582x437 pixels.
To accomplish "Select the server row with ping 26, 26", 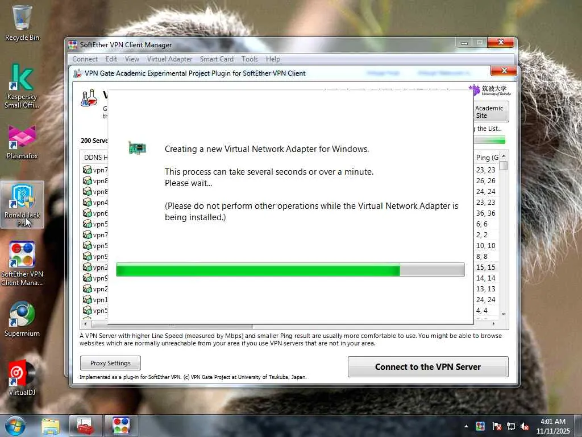I will coord(486,180).
